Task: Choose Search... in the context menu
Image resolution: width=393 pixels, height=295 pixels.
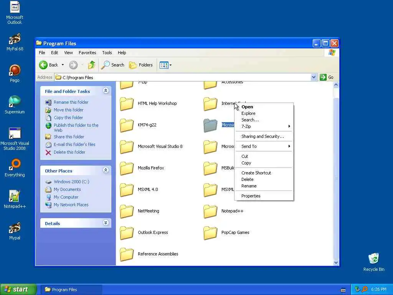Action: pos(264,120)
